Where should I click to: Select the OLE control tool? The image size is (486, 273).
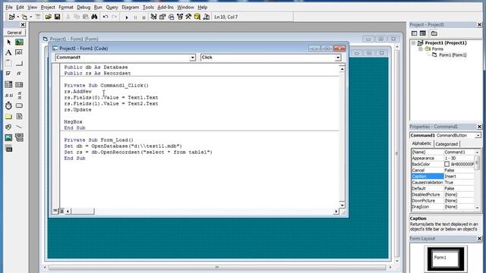point(8,149)
